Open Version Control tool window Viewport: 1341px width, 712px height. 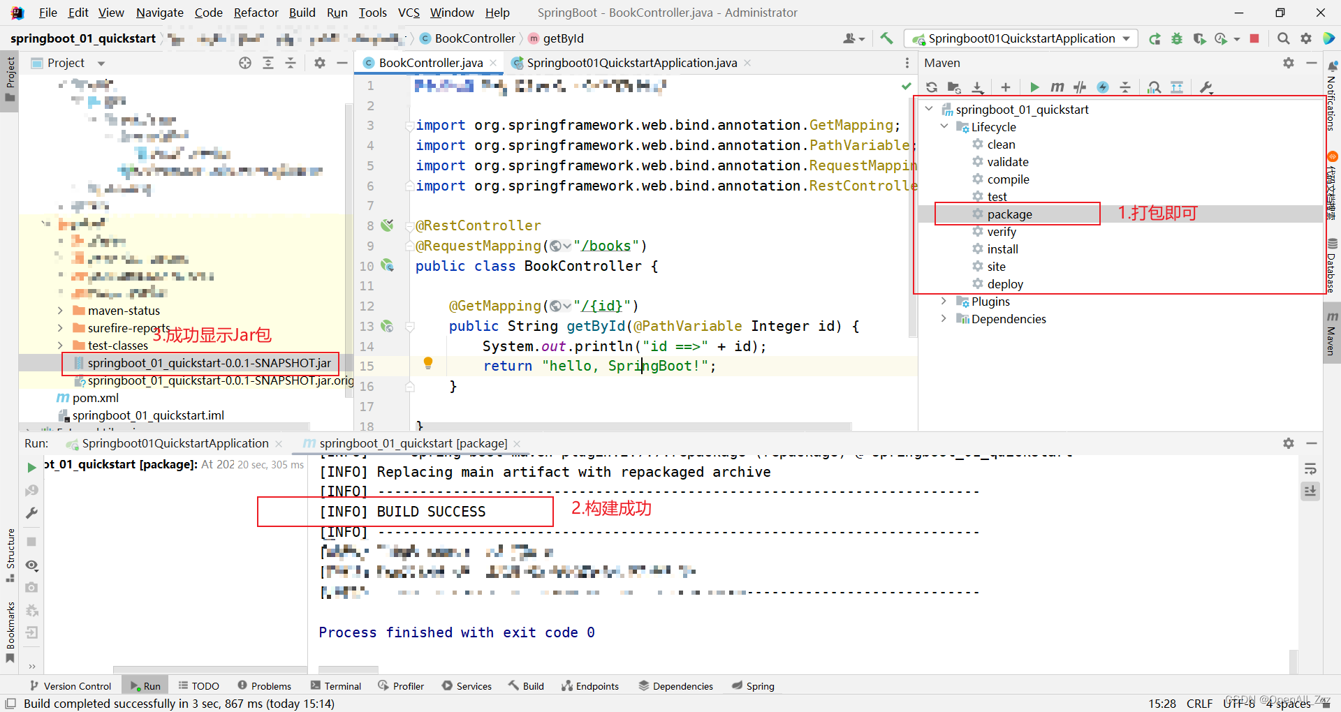pos(70,686)
